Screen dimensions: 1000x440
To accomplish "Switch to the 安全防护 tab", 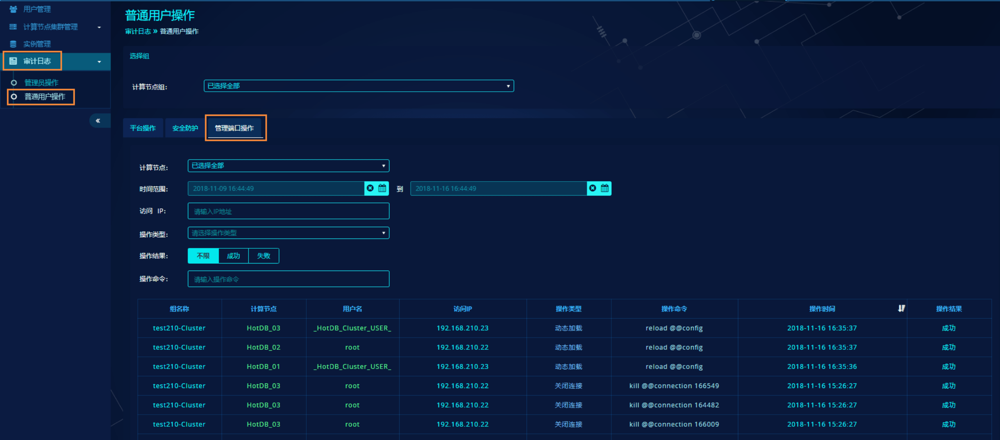I will click(x=185, y=128).
